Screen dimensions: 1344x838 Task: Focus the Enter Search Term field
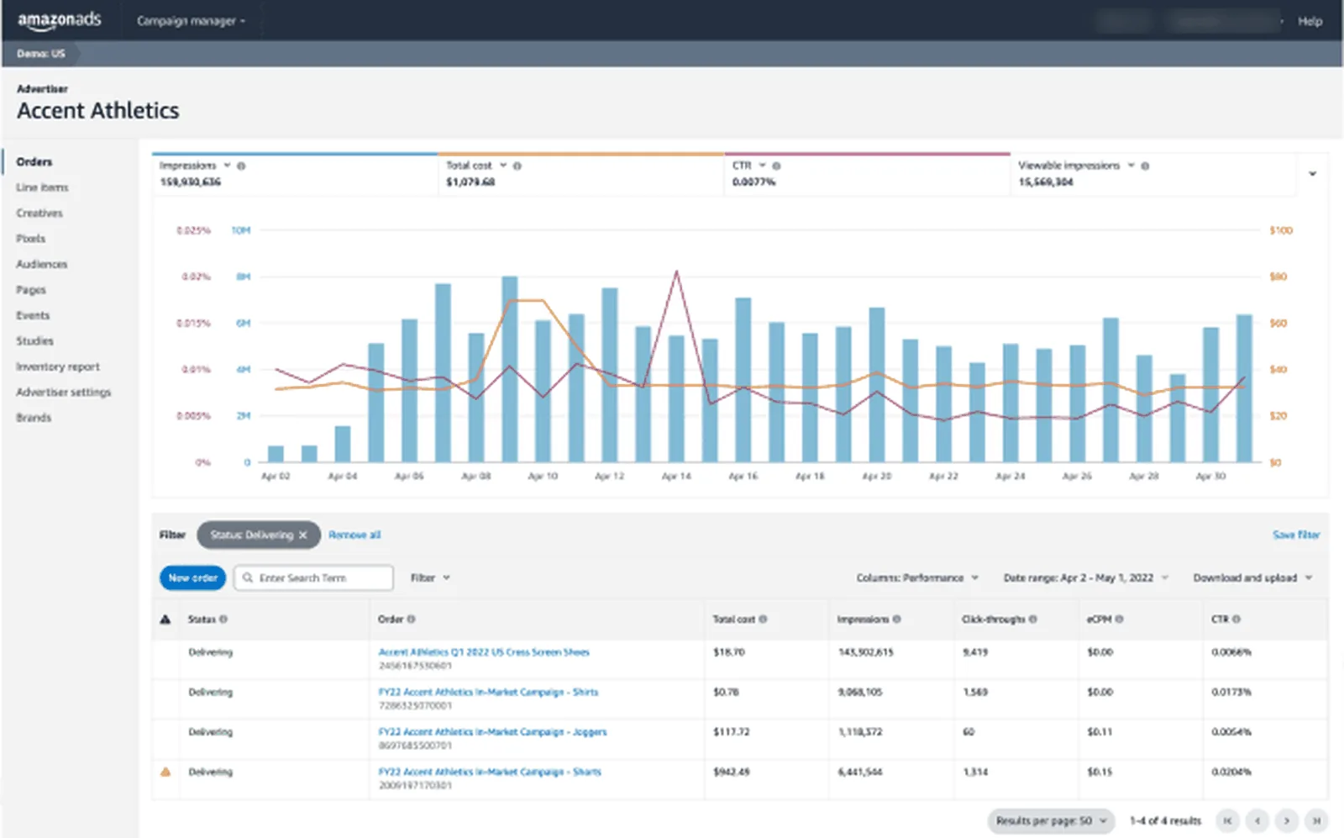(x=313, y=578)
